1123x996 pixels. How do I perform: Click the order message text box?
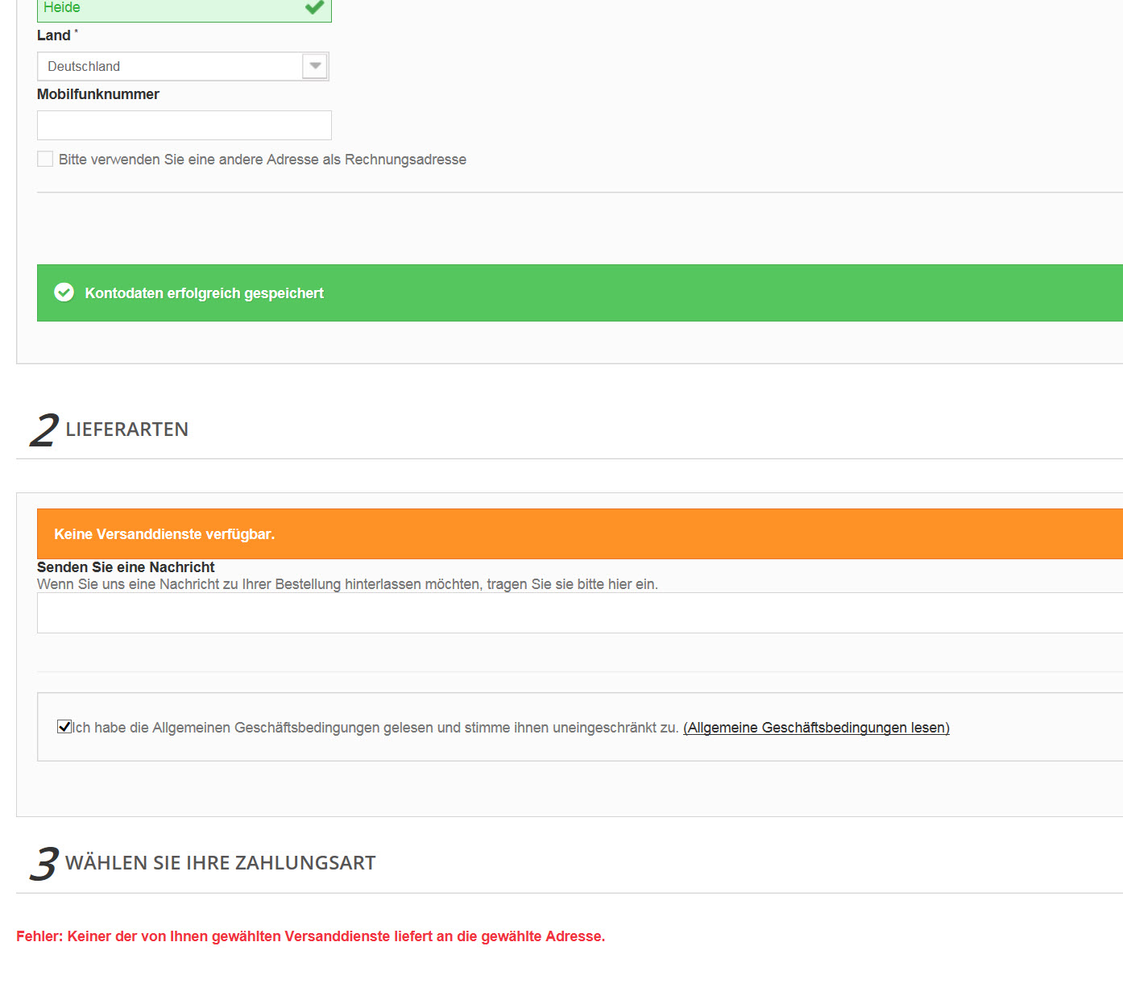[x=580, y=613]
